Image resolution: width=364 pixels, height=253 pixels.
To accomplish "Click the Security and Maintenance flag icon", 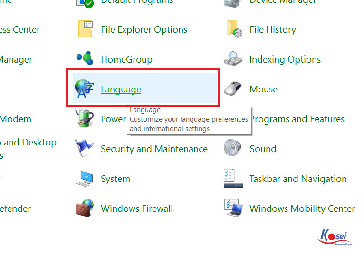I will click(x=84, y=148).
